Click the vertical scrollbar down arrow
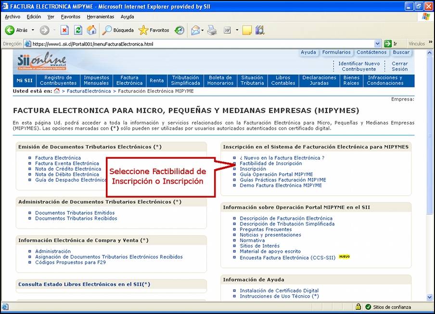 (x=429, y=297)
